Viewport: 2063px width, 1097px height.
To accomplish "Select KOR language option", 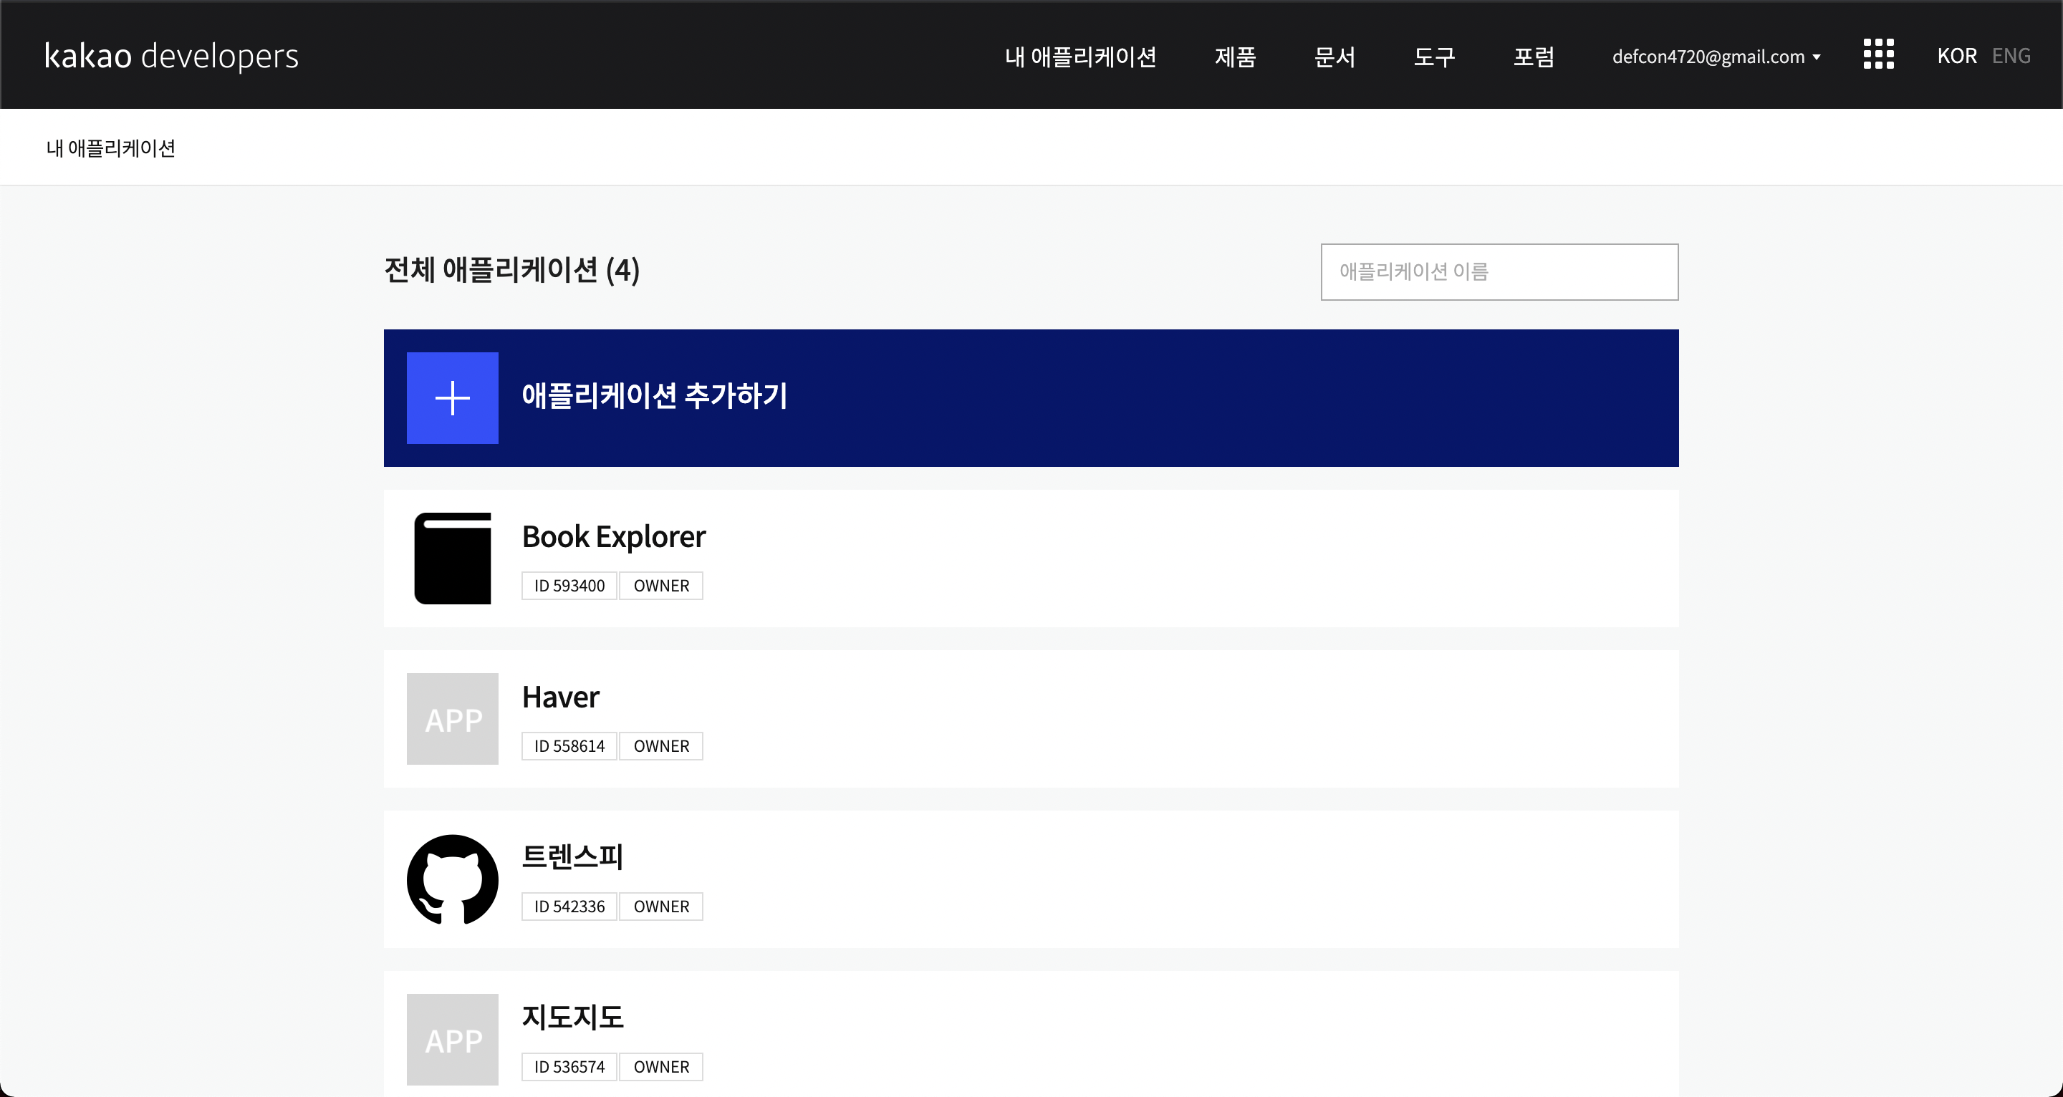I will [1957, 54].
